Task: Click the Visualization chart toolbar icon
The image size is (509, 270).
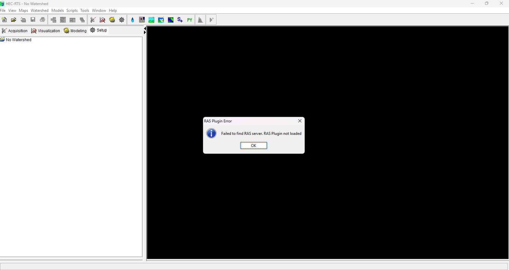Action: click(x=103, y=20)
